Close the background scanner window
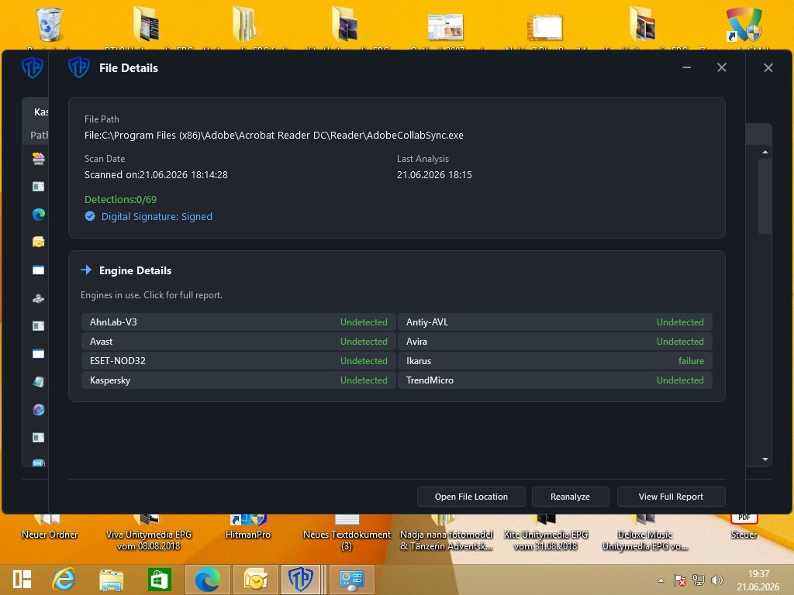 pos(768,67)
